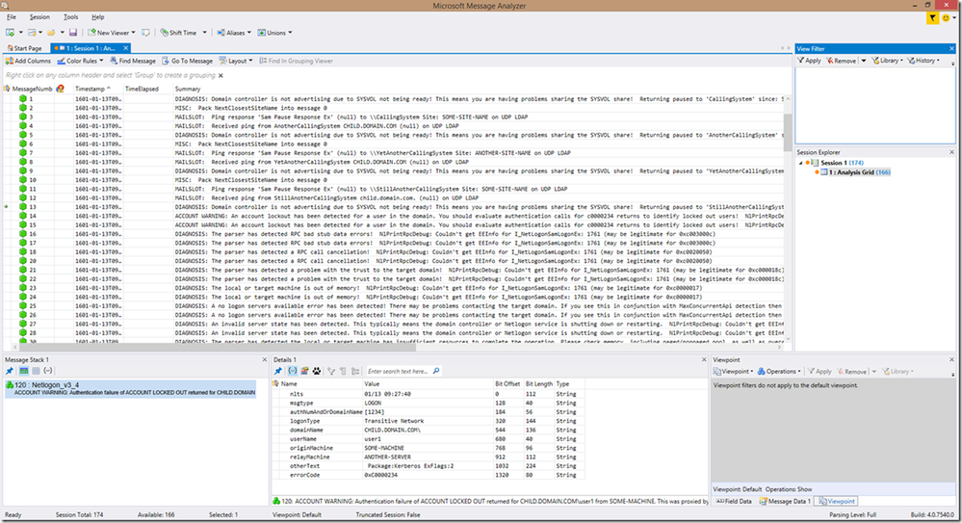Click the Find Message button

133,61
